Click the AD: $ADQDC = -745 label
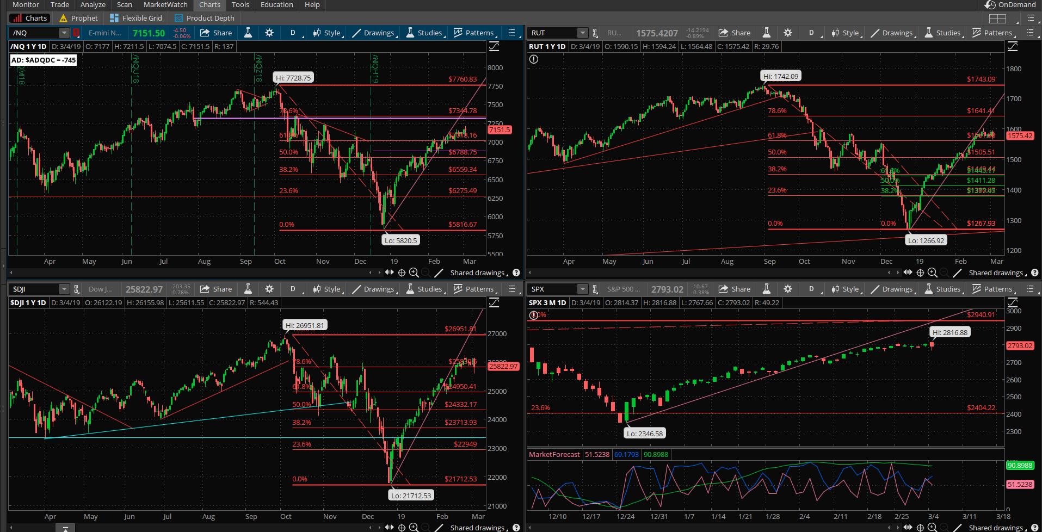The height and width of the screenshot is (532, 1042). (44, 60)
